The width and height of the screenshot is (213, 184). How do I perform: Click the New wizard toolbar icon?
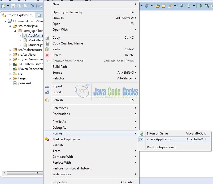click(x=3, y=6)
